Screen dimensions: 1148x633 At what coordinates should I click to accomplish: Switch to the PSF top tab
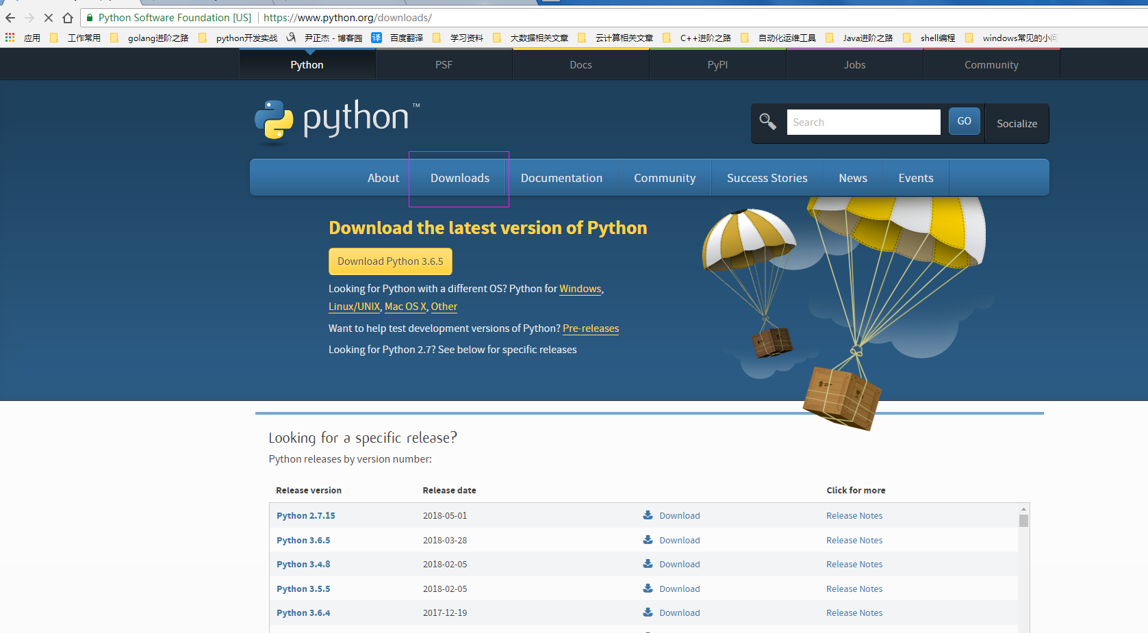444,64
